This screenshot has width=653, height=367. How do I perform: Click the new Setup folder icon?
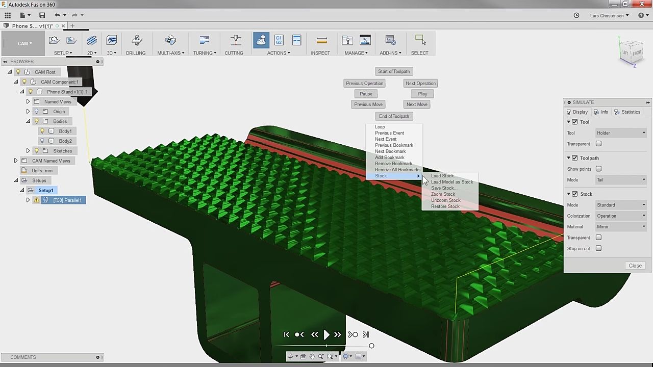(x=54, y=40)
